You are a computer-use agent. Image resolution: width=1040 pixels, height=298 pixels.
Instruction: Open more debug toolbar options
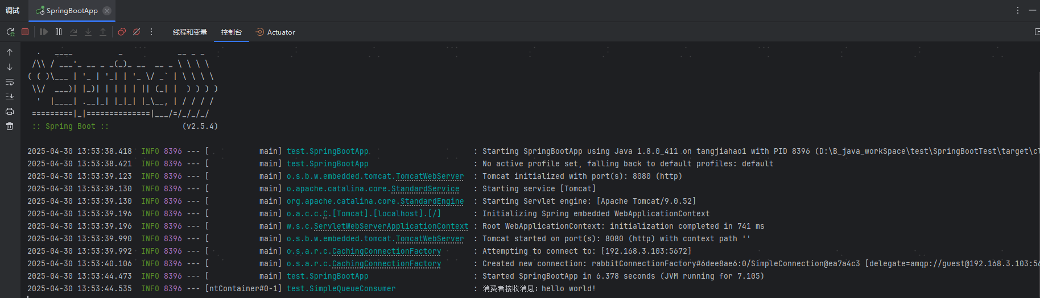(x=151, y=32)
